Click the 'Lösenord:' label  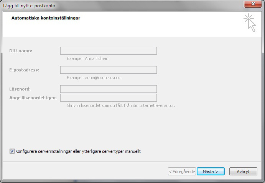[x=20, y=89]
